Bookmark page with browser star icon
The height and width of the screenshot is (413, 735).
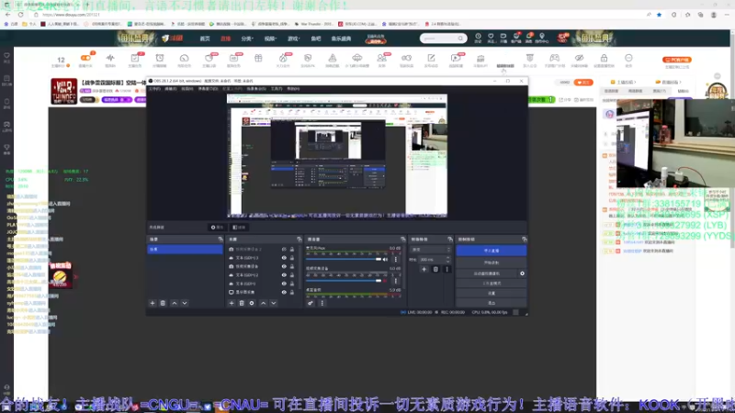point(659,15)
